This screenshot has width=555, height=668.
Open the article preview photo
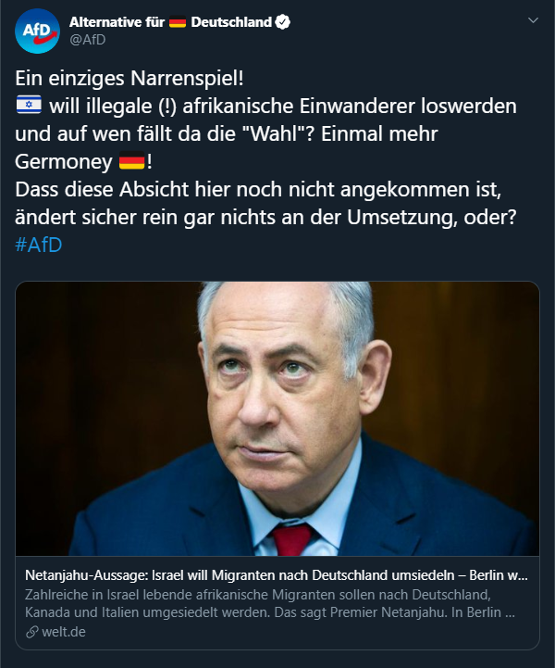point(277,419)
